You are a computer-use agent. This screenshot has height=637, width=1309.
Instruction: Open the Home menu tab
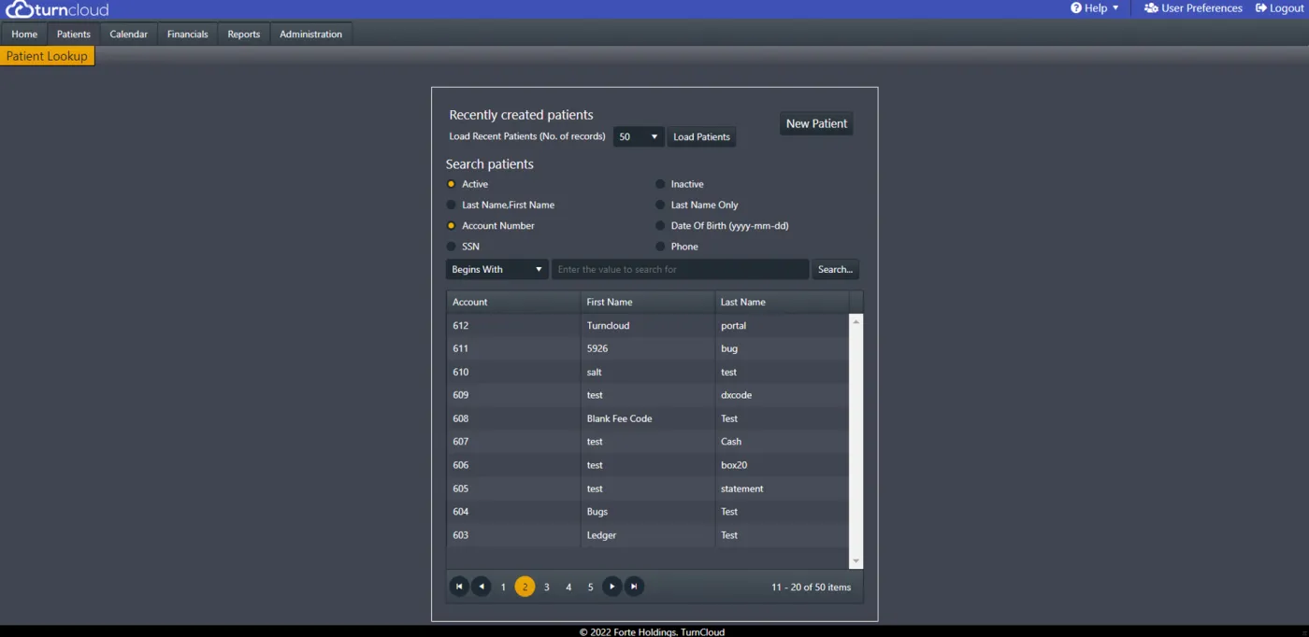pyautogui.click(x=24, y=35)
